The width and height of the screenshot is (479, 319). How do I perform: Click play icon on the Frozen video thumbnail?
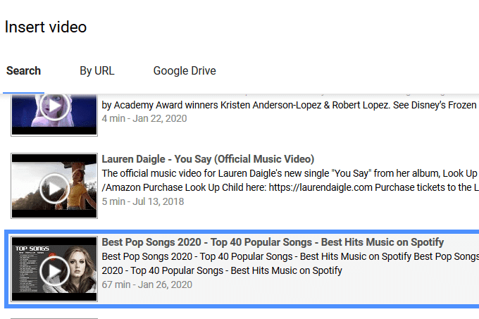pyautogui.click(x=54, y=107)
